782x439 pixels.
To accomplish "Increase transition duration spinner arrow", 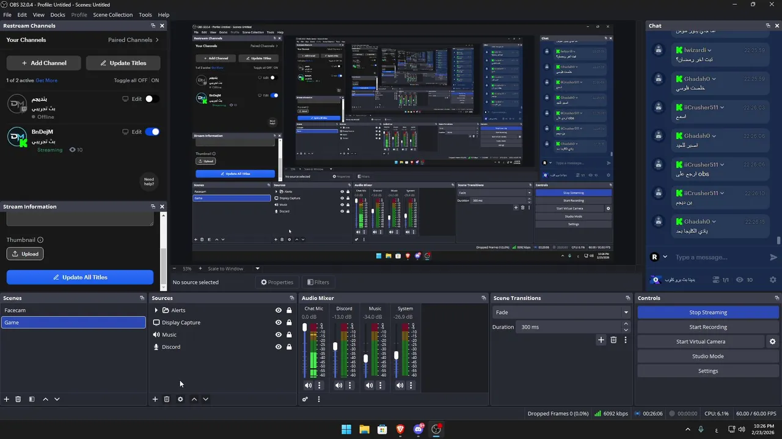I will click(627, 324).
